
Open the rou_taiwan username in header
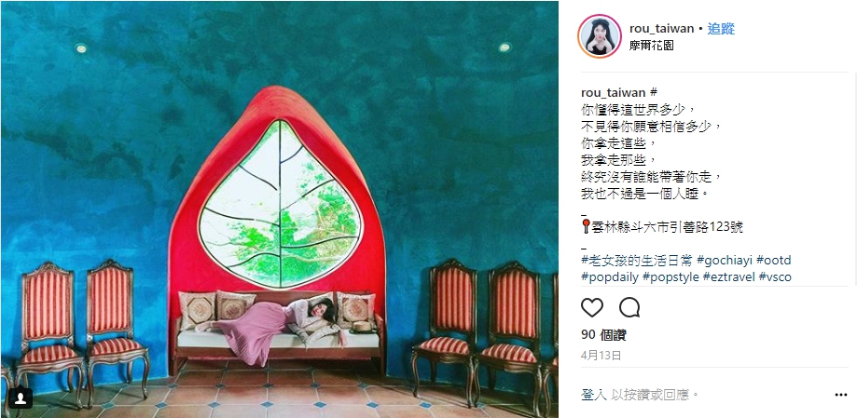[661, 29]
